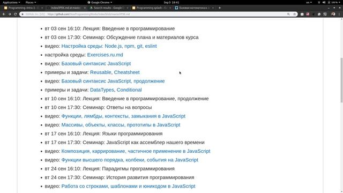Open the Wi-Fi network indicator
343x193 pixels.
tap(319, 2)
